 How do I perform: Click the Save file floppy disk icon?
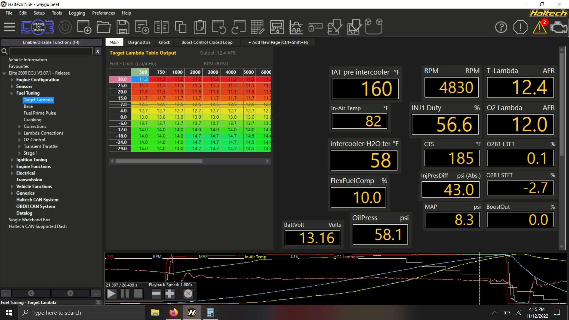point(123,27)
